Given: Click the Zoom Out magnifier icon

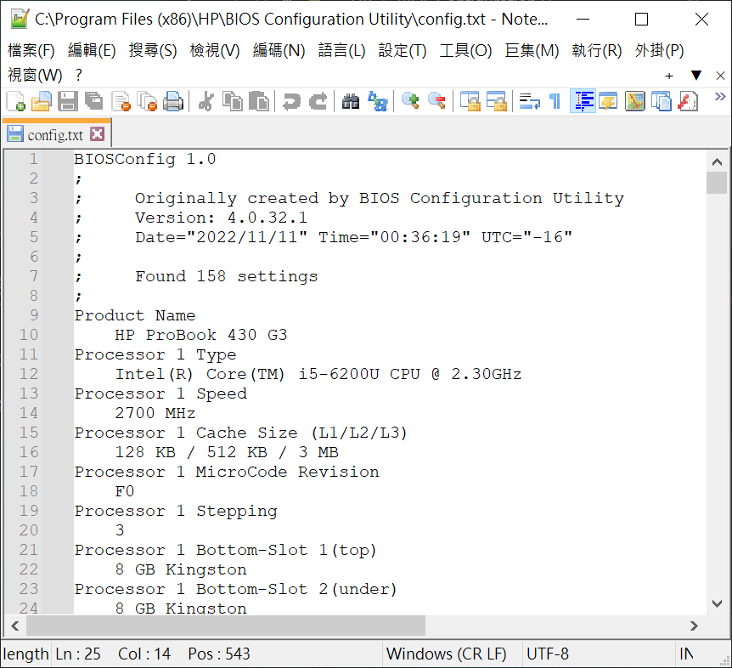Looking at the screenshot, I should 437,101.
